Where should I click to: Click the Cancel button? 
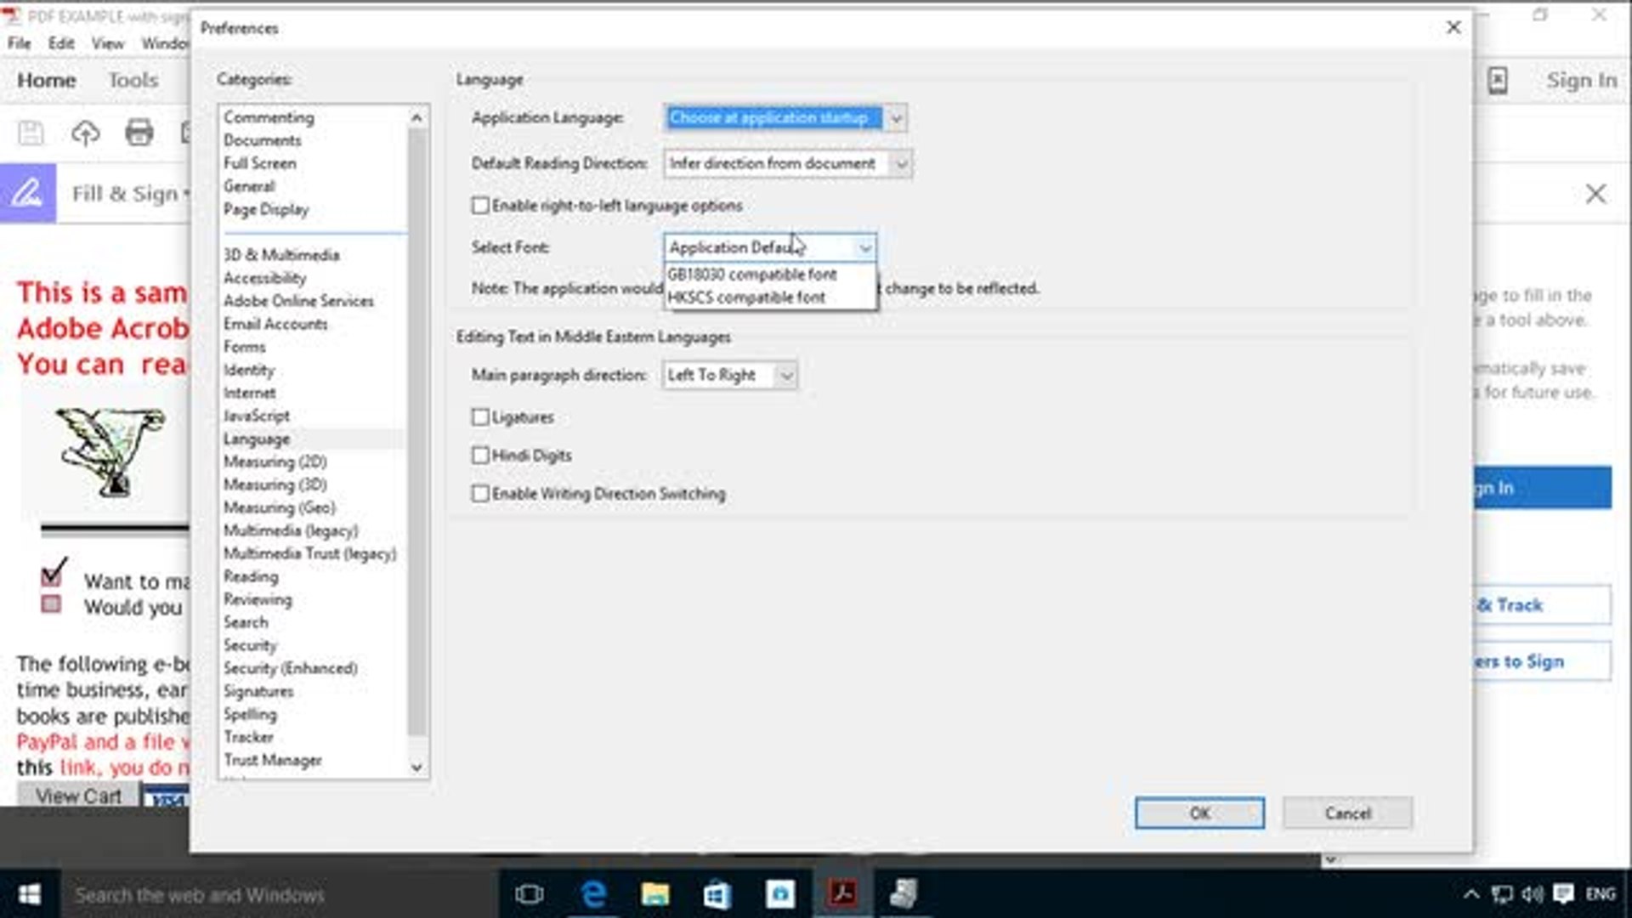coord(1347,813)
